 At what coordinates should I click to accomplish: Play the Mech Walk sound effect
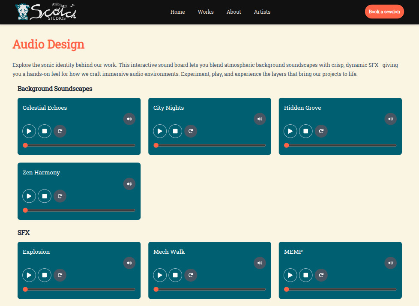[160, 275]
